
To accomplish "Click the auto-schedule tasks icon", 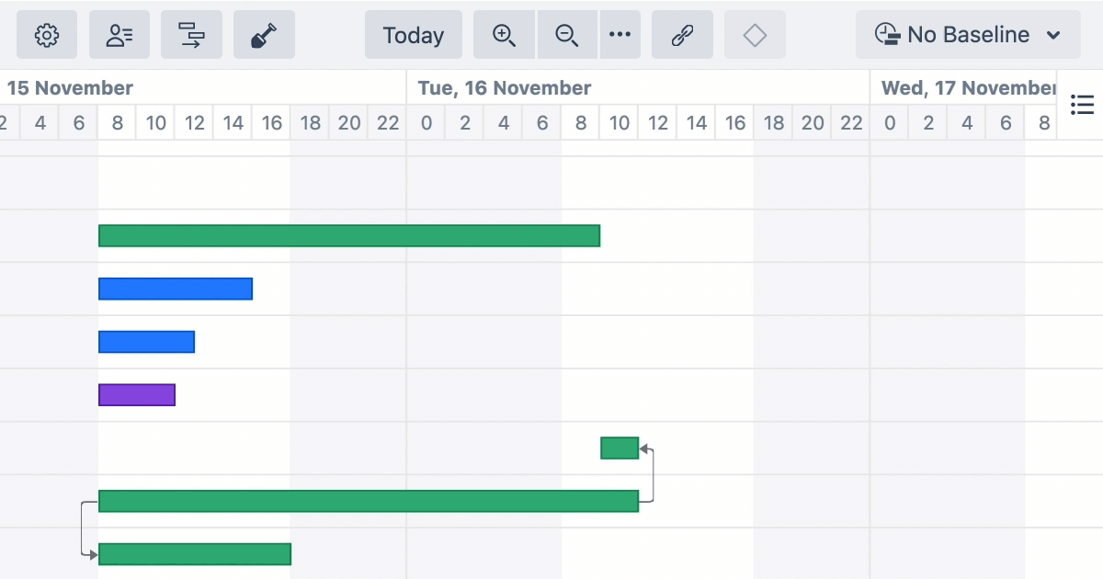I will point(191,35).
